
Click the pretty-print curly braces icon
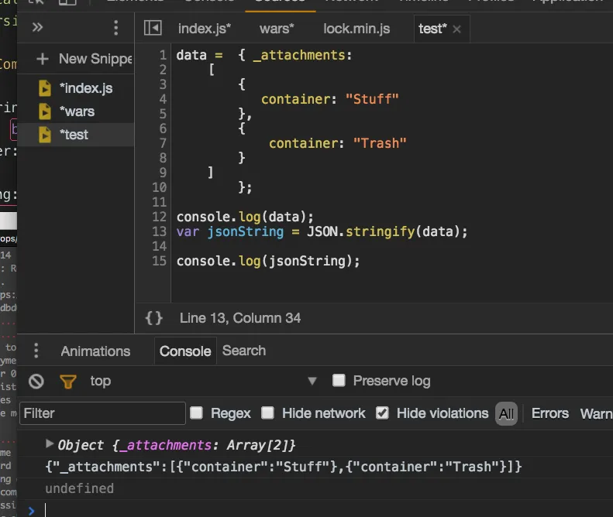coord(154,318)
